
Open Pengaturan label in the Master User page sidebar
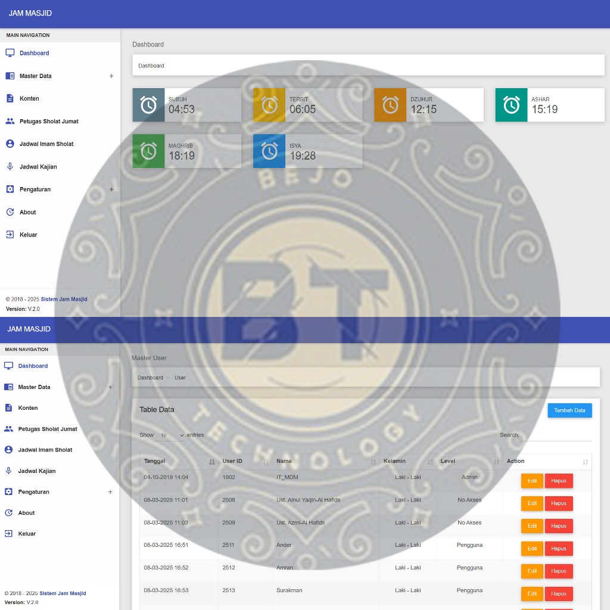(x=34, y=491)
